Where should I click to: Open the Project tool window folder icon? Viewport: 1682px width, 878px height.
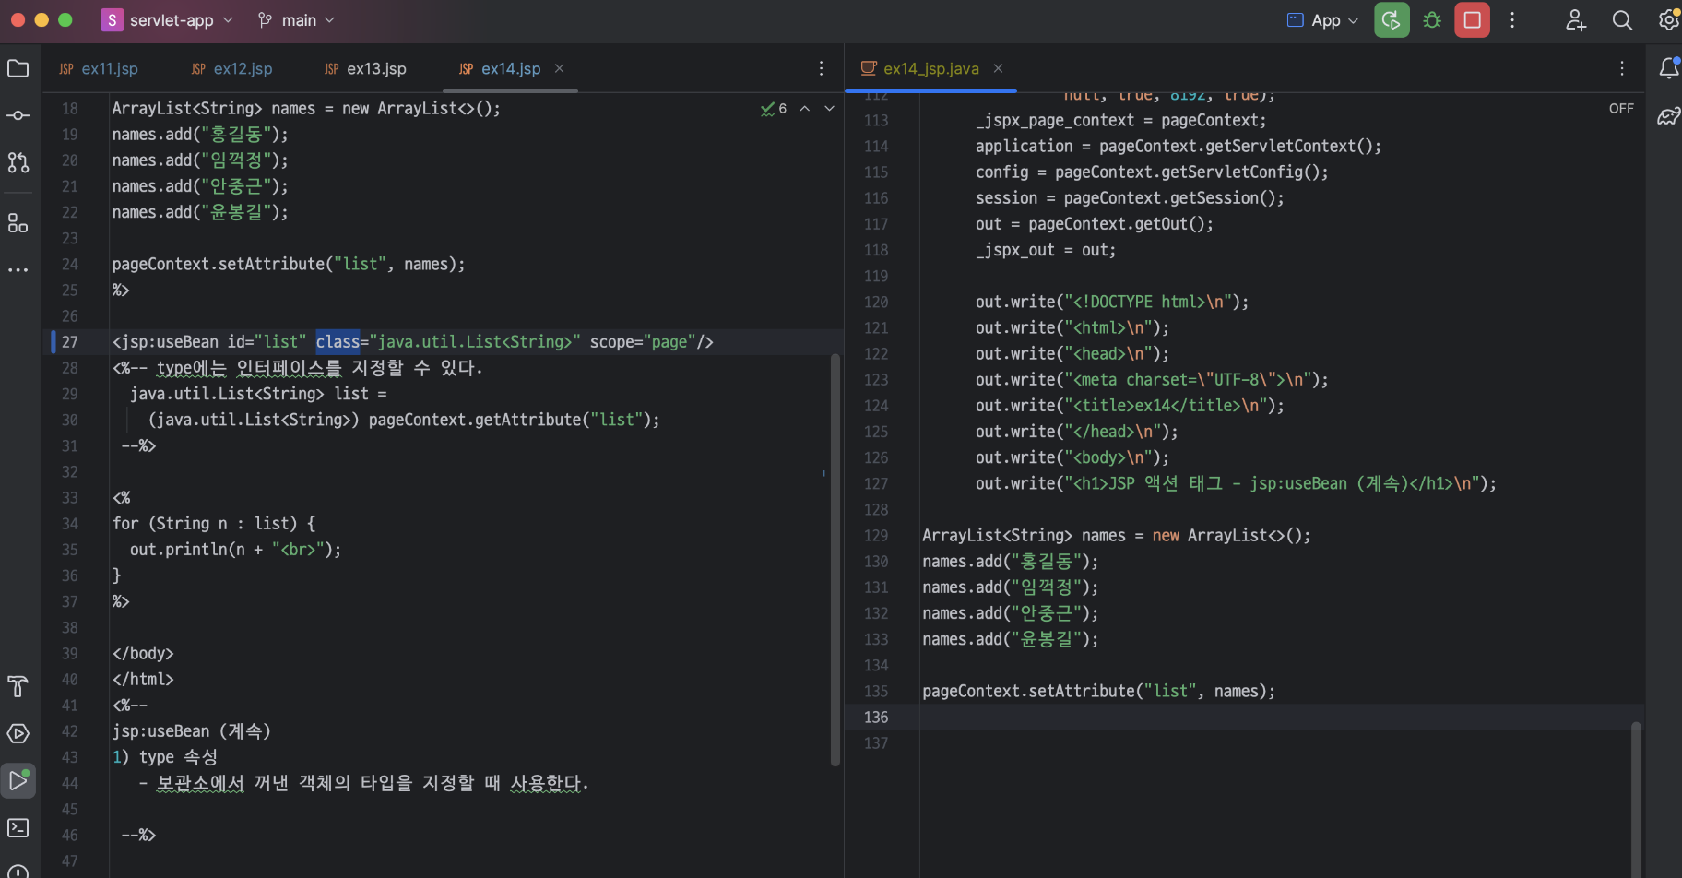(x=18, y=68)
